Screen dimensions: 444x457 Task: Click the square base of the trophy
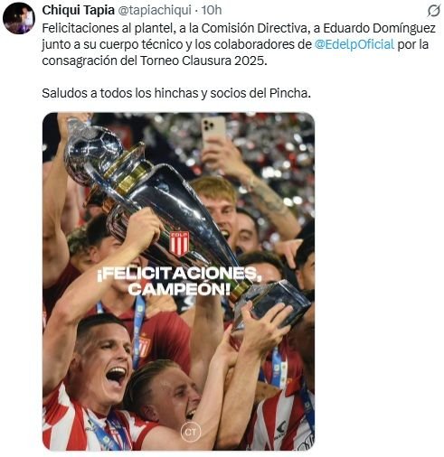tap(272, 304)
